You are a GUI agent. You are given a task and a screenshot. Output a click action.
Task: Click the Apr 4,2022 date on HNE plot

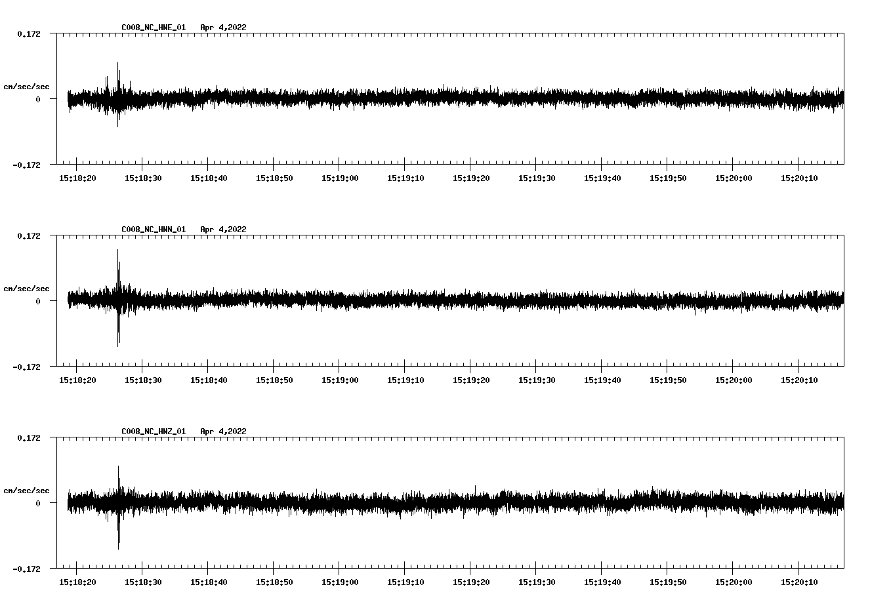point(224,28)
